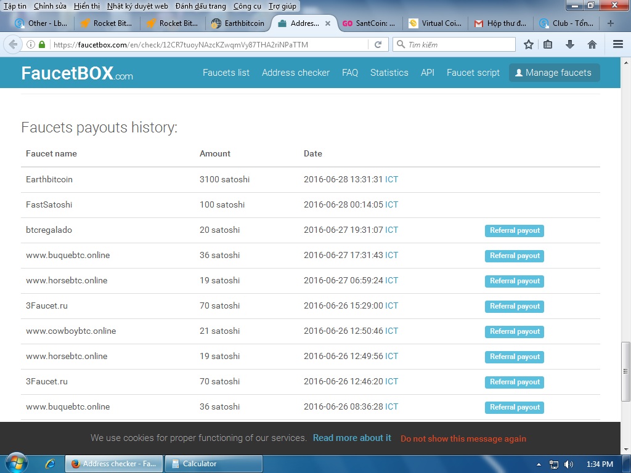Open the Faucets list link
Image resolution: width=631 pixels, height=473 pixels.
[x=226, y=73]
